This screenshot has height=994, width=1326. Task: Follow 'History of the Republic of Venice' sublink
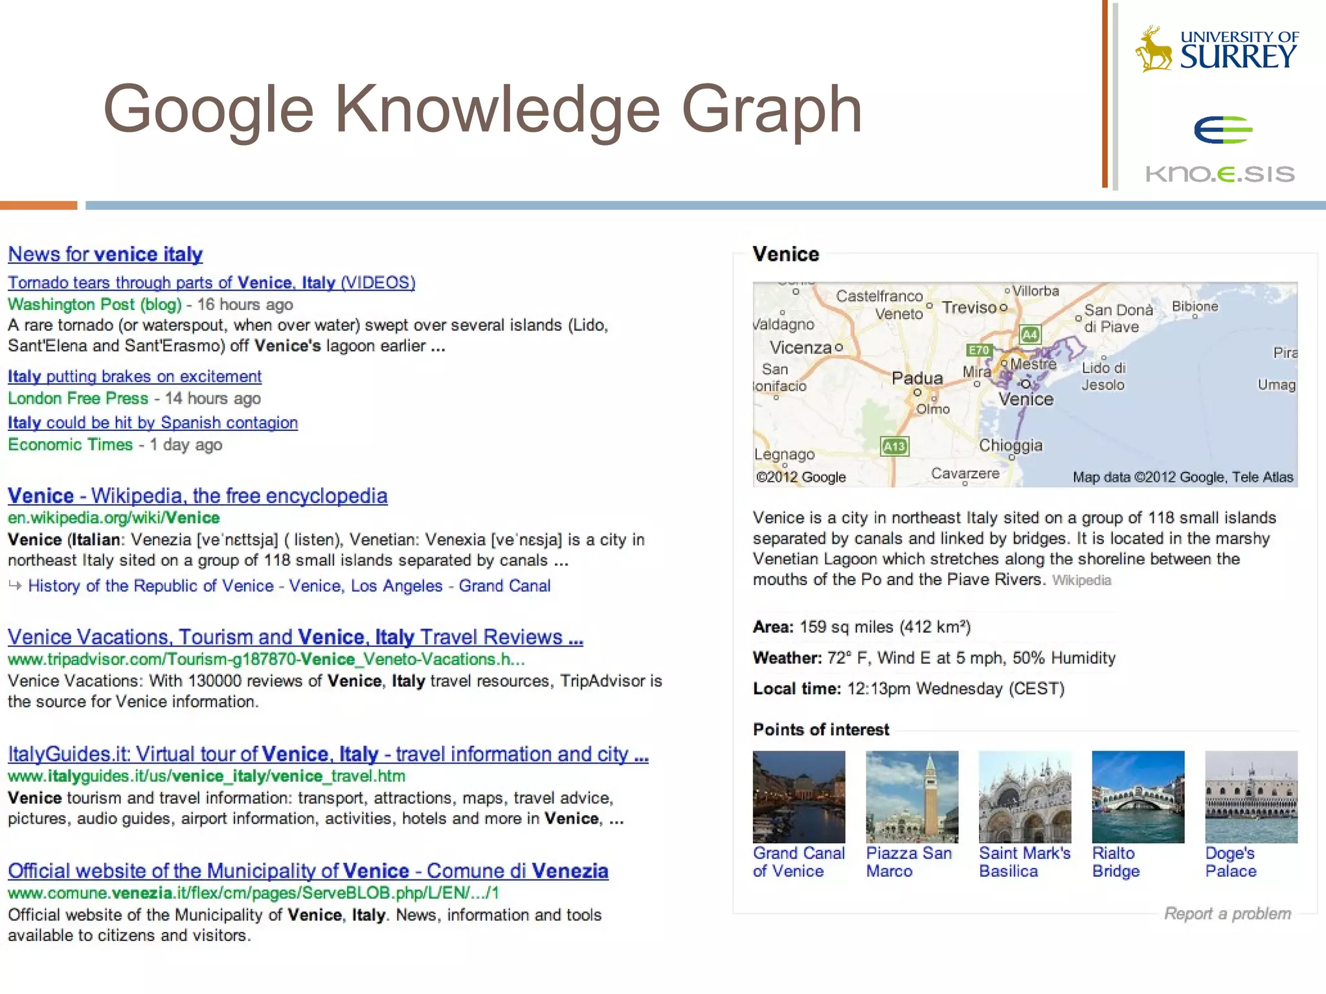point(151,586)
